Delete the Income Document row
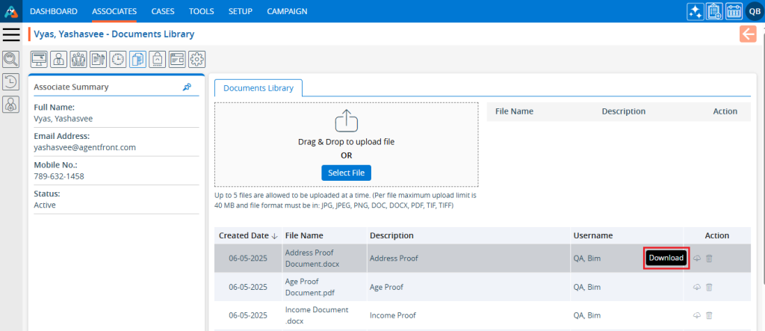Screen dimensions: 765x331 coord(709,315)
